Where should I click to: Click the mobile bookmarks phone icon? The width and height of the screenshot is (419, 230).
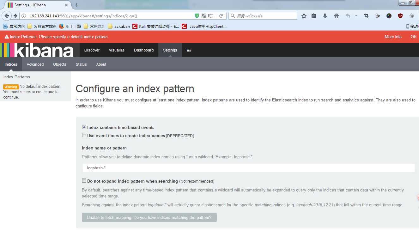pos(408,26)
